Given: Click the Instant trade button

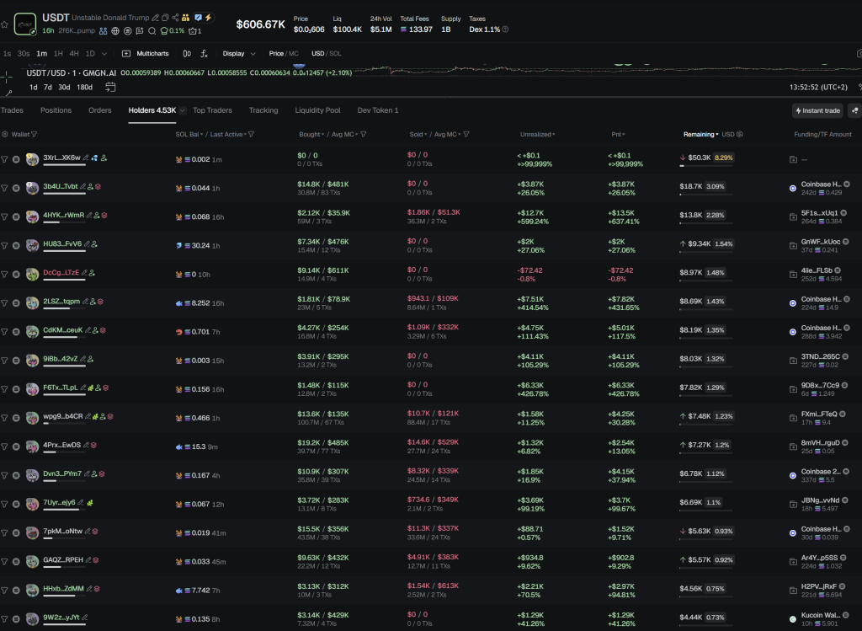Looking at the screenshot, I should coord(817,110).
